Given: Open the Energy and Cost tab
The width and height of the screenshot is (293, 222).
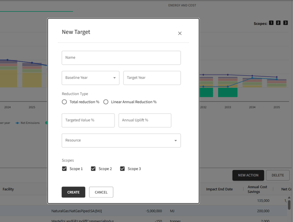Looking at the screenshot, I should click(182, 5).
